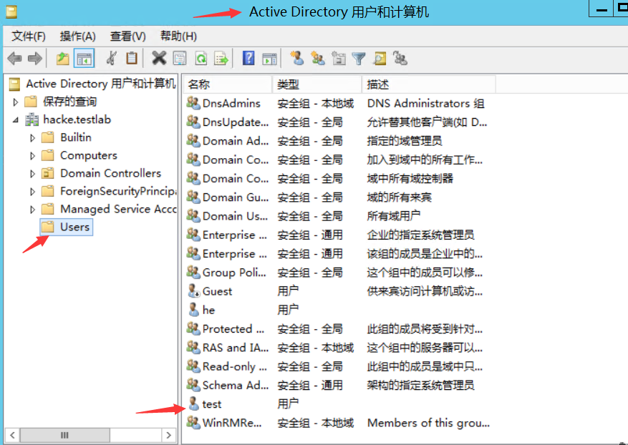Select root Active Directory 用户和计算机 node

click(100, 84)
